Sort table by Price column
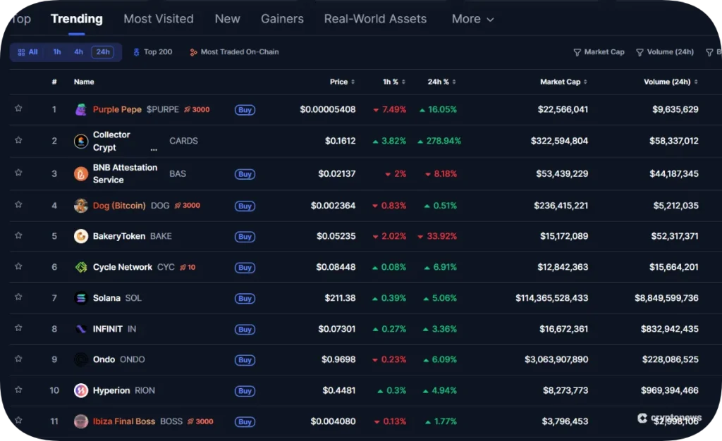This screenshot has height=441, width=722. point(342,82)
